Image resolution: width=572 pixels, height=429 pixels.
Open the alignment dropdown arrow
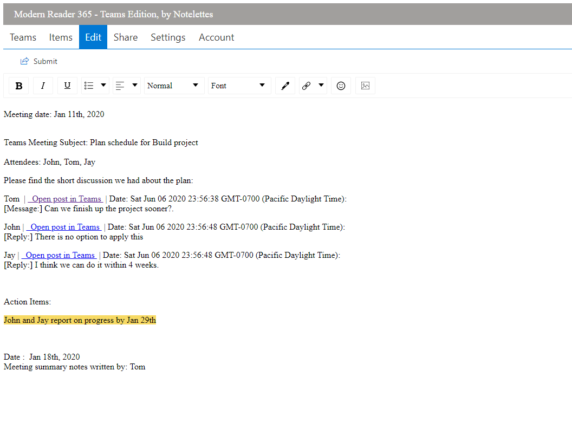click(135, 86)
